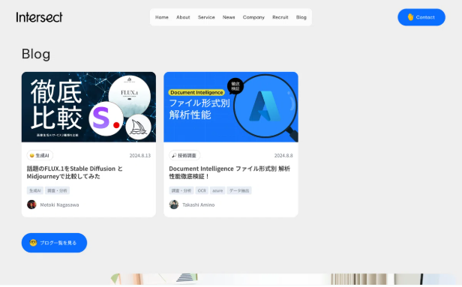Open article Document Intelligence ファイル形式別 title
This screenshot has height=287, width=462.
tap(229, 172)
